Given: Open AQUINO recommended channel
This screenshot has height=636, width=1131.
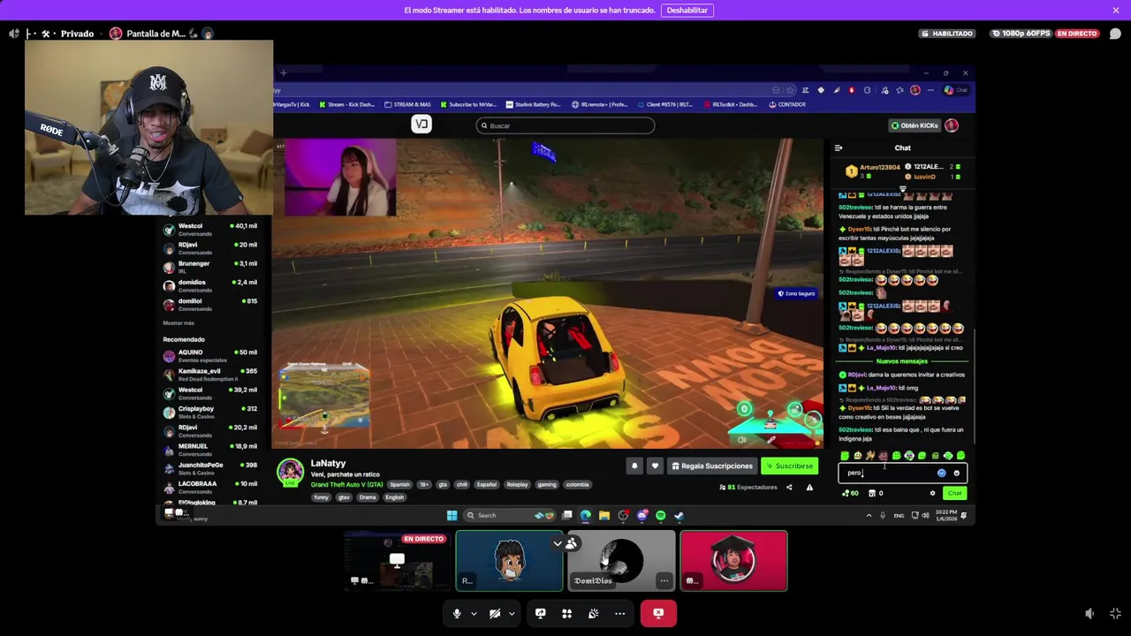Looking at the screenshot, I should click(x=210, y=356).
